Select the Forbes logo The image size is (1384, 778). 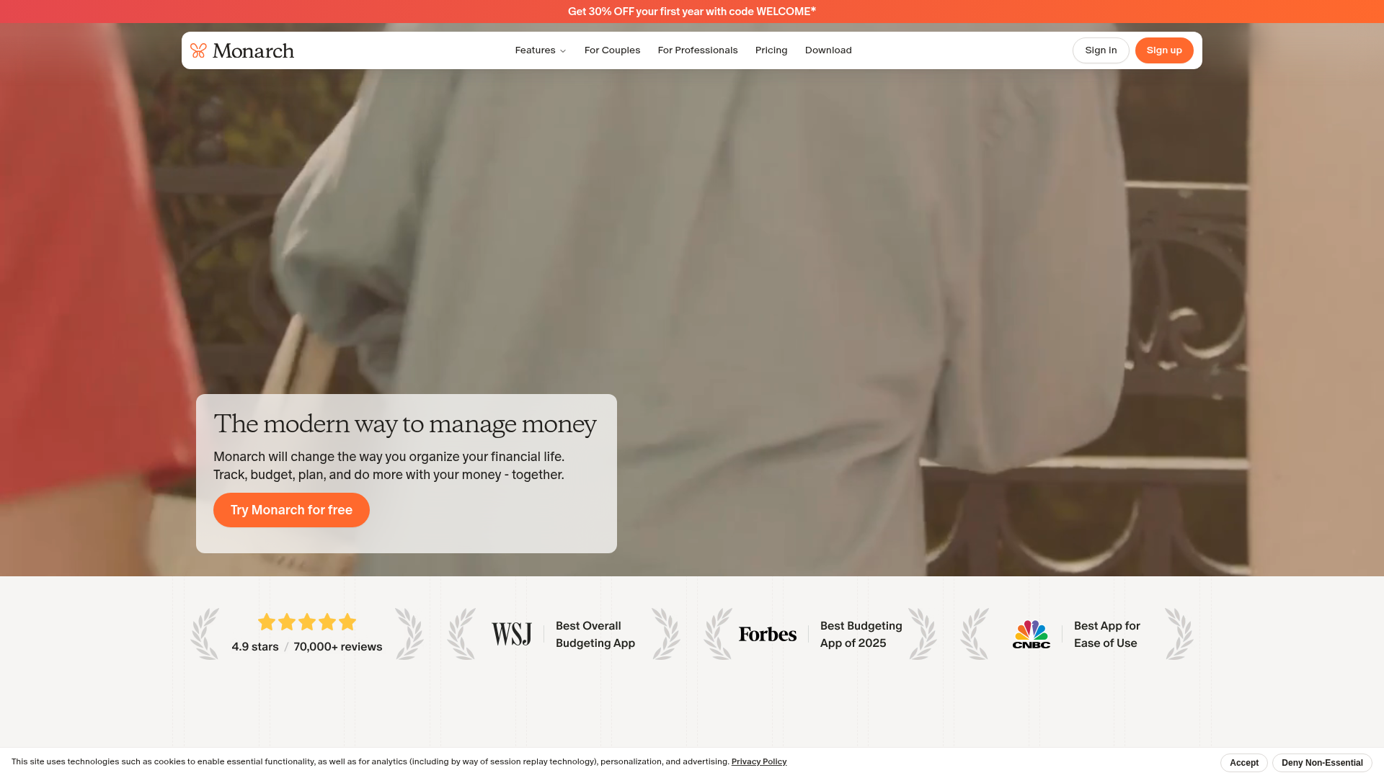(767, 634)
